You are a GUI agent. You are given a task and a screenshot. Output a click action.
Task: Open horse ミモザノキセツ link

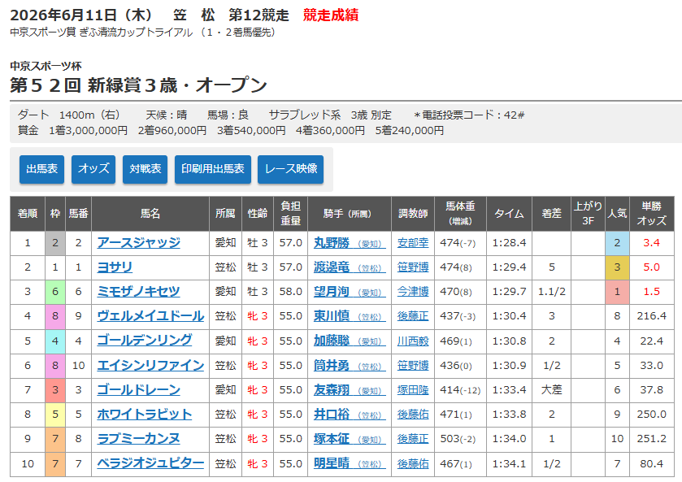tap(138, 292)
